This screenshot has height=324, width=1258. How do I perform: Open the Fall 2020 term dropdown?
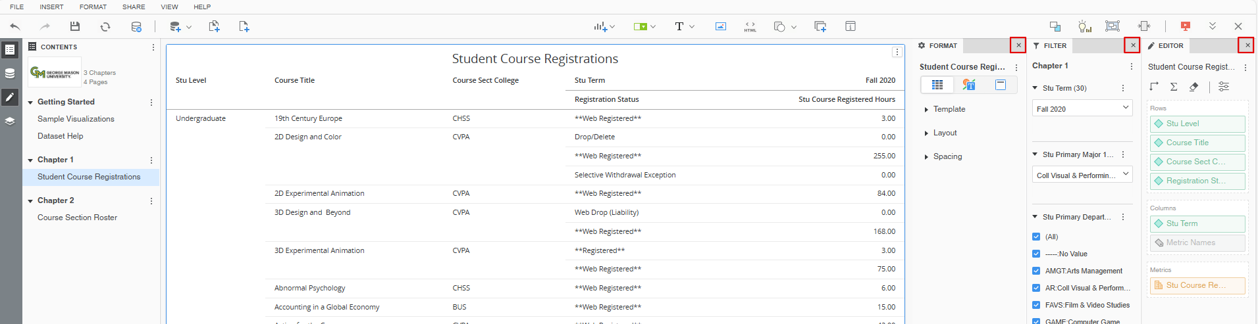click(x=1082, y=108)
